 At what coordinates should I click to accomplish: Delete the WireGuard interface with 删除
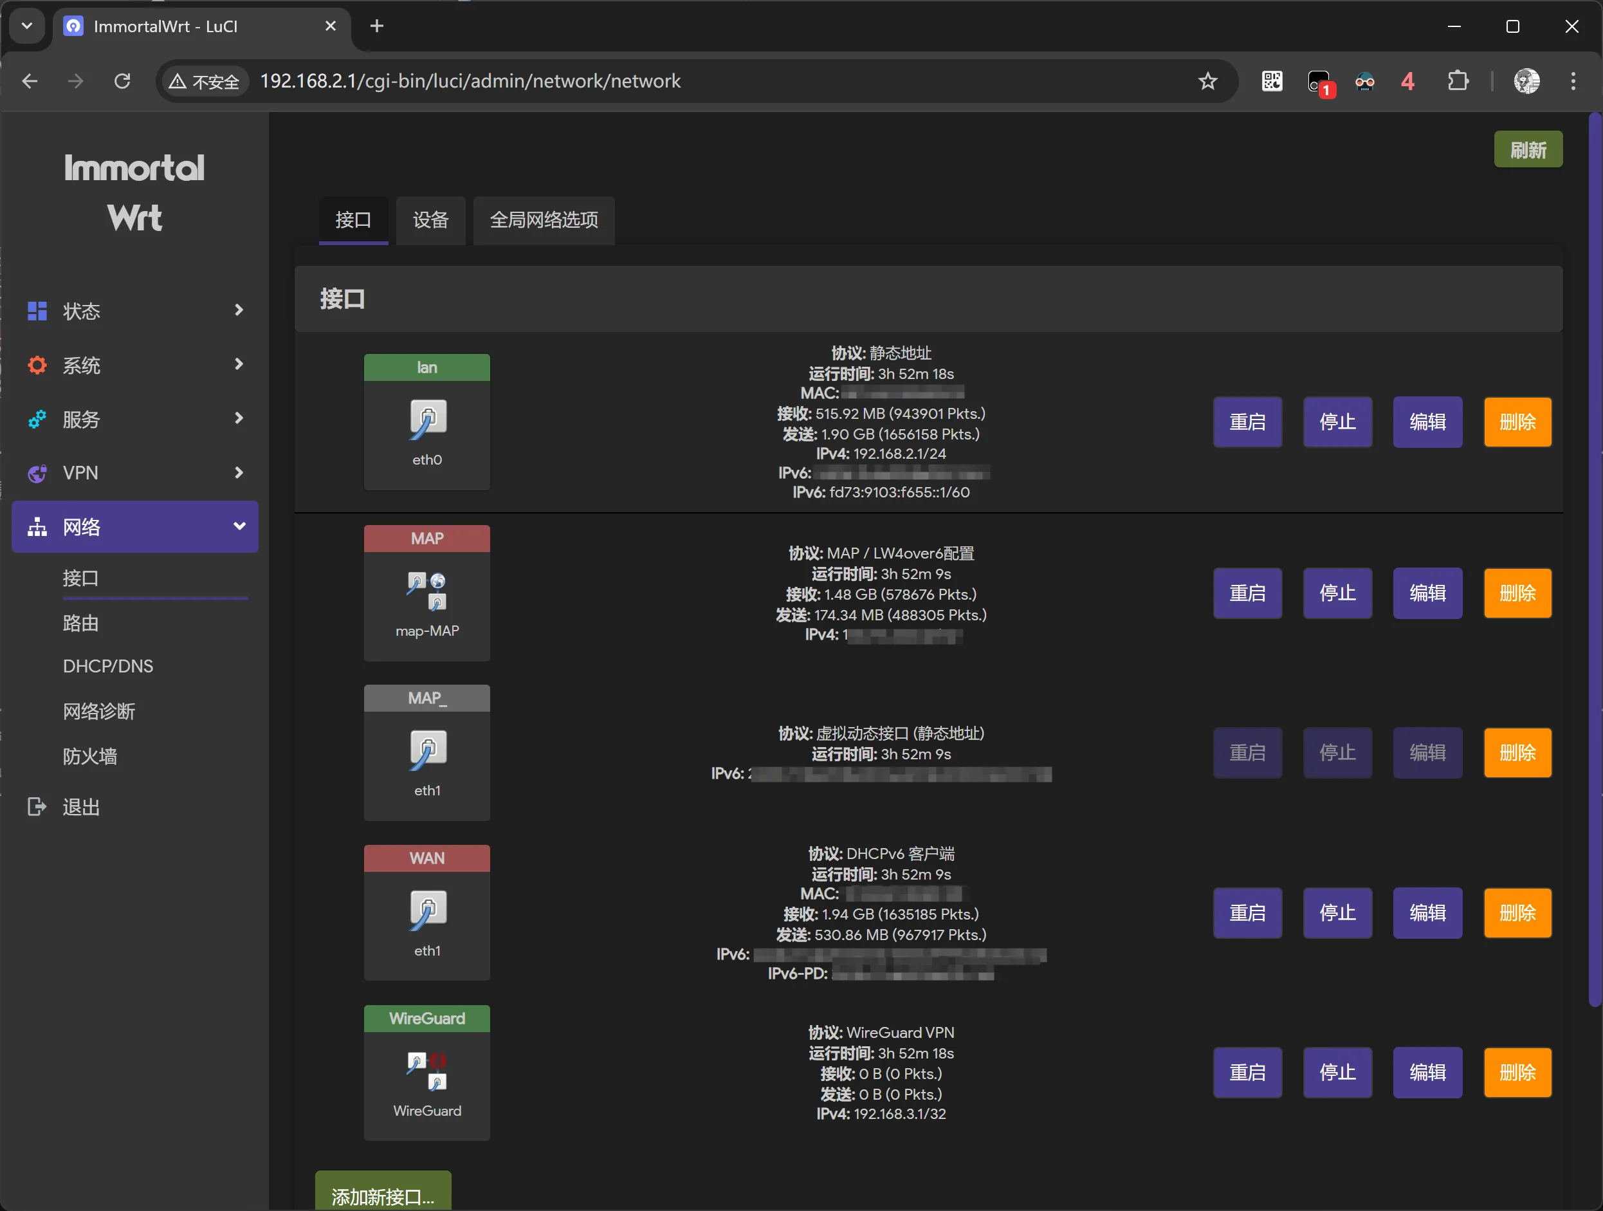(x=1517, y=1072)
